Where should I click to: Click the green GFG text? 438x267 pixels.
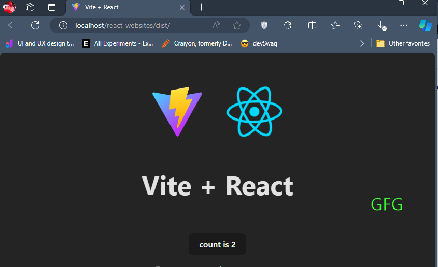click(387, 204)
